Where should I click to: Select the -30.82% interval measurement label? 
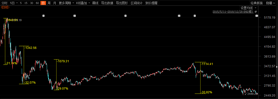206,92
